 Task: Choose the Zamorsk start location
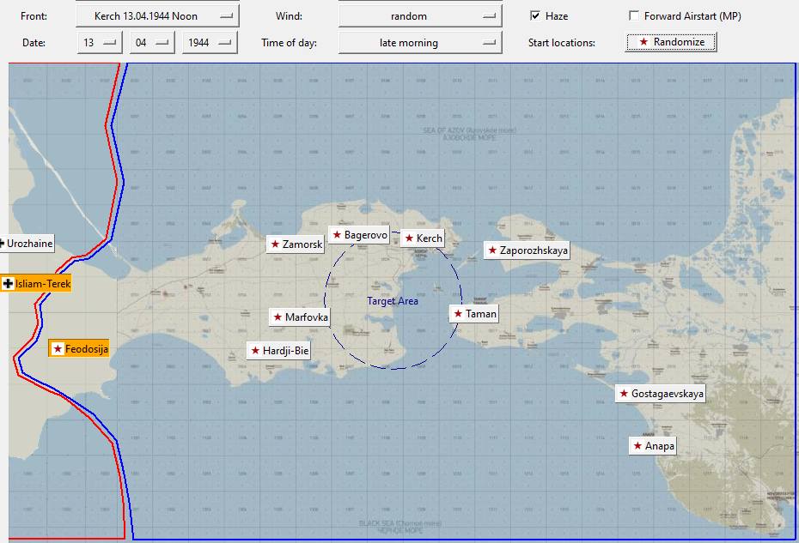coord(296,244)
